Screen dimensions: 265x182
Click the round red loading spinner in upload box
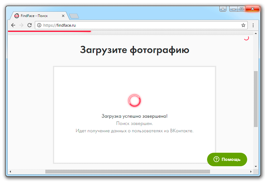pos(134,101)
